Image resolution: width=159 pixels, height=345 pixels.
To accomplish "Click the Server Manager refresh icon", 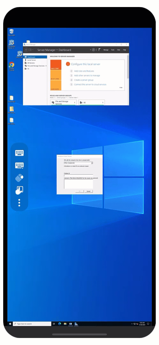I will [x=93, y=50].
